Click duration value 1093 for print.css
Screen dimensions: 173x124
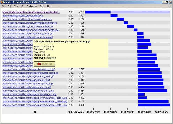[x=82, y=16]
